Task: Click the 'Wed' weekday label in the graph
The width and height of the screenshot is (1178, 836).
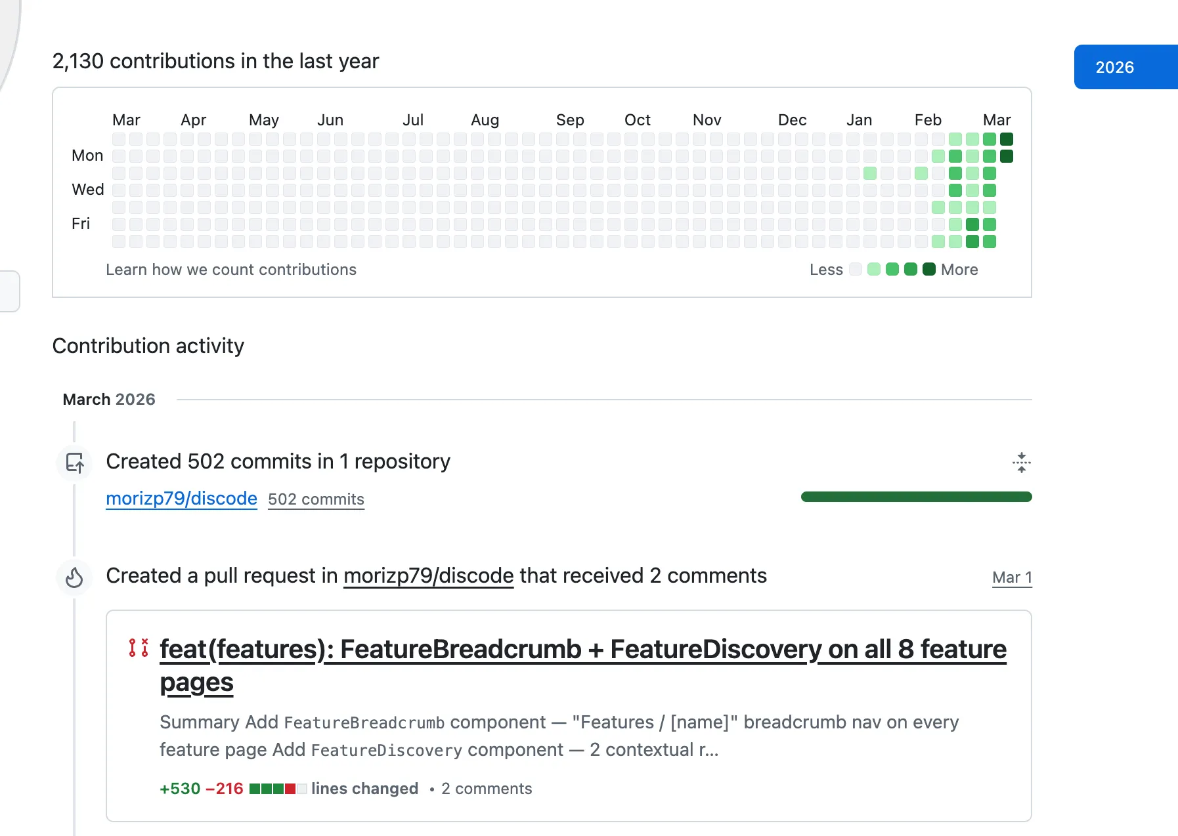Action: point(88,190)
